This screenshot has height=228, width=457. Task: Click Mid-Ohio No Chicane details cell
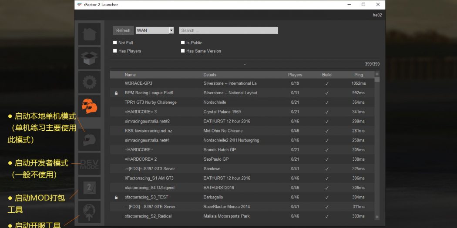(223, 131)
